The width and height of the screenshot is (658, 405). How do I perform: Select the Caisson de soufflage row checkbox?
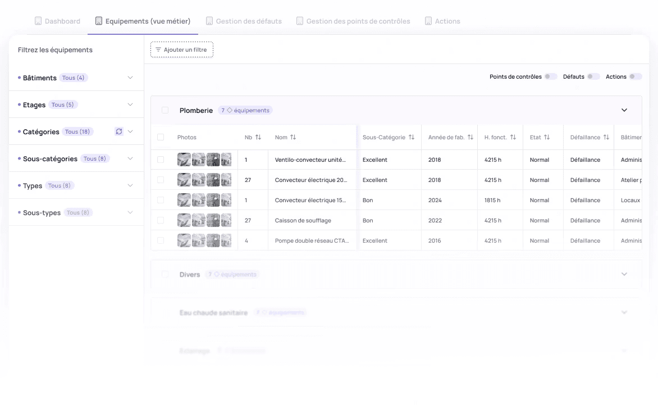coord(161,220)
